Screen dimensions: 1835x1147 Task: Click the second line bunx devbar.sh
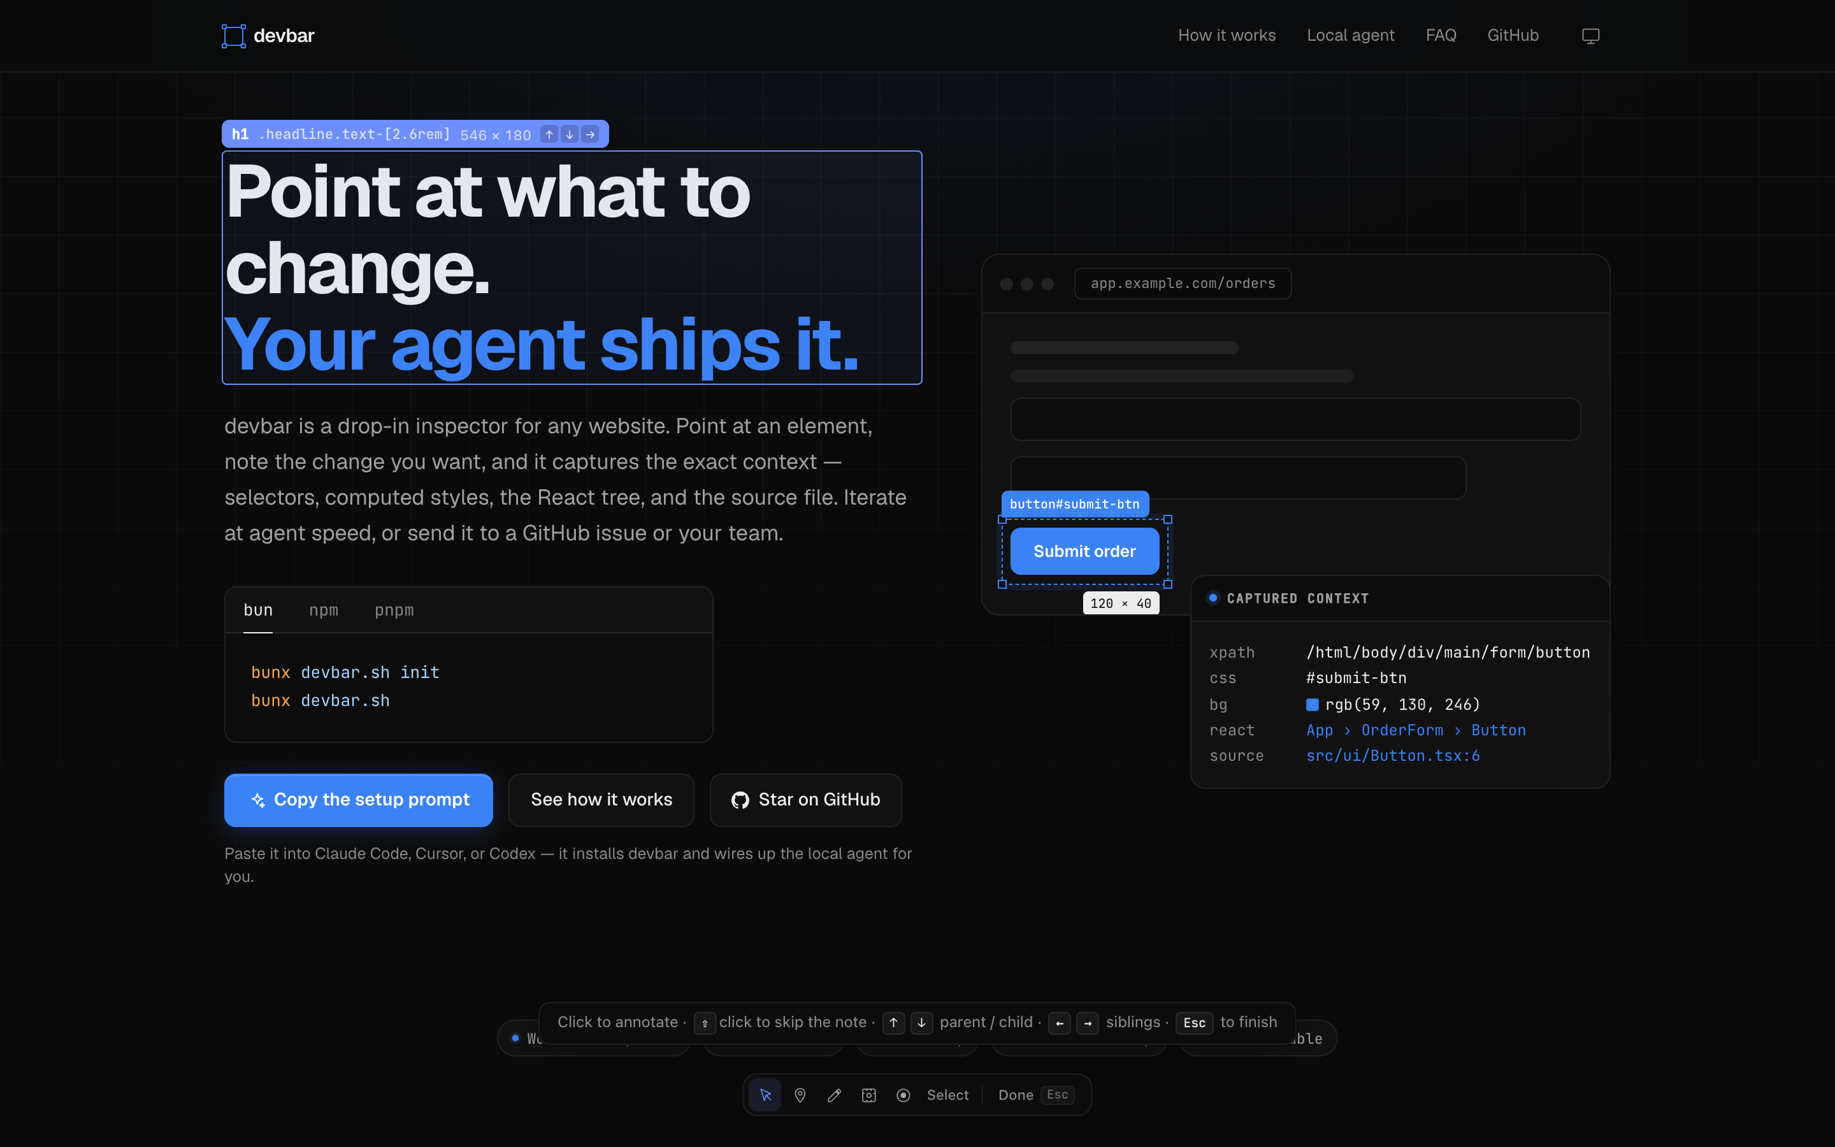pyautogui.click(x=320, y=701)
